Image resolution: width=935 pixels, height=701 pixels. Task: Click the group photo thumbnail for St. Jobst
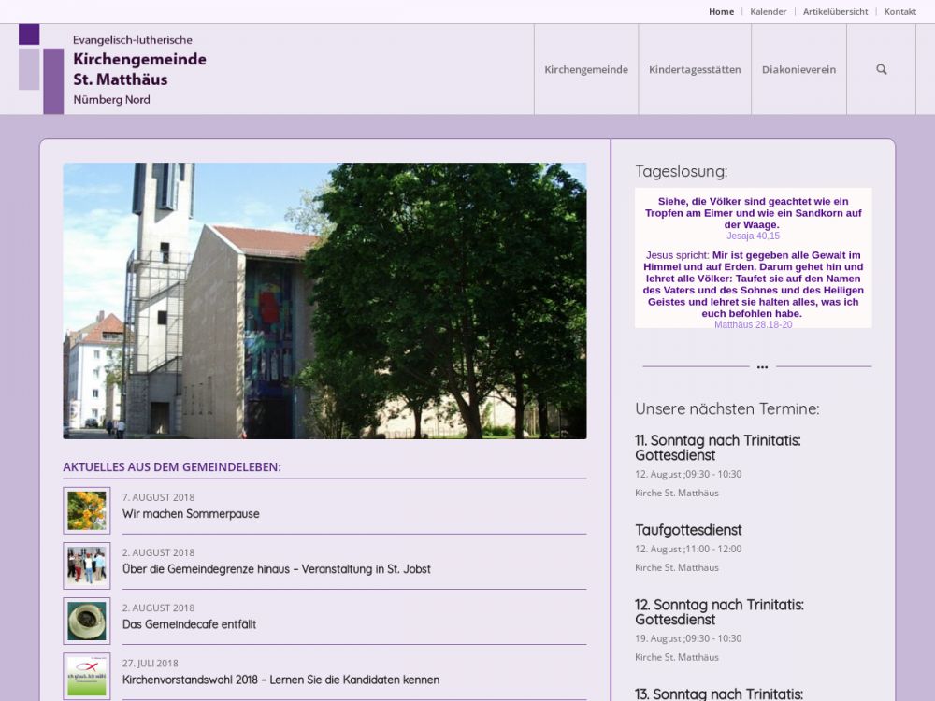coord(87,565)
